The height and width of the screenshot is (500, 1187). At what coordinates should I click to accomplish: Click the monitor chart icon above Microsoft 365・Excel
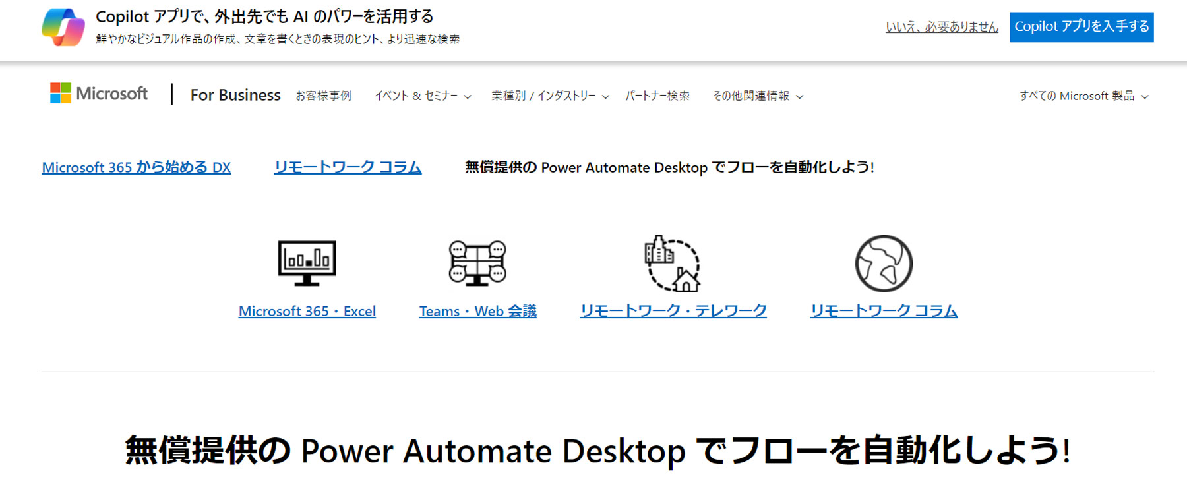click(x=307, y=263)
